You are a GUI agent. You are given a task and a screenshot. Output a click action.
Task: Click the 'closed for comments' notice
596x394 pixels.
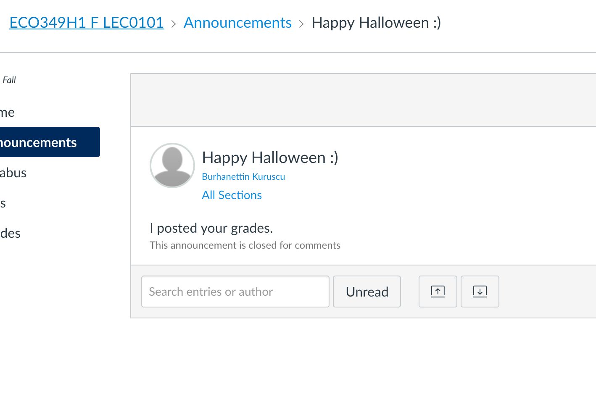click(x=245, y=245)
